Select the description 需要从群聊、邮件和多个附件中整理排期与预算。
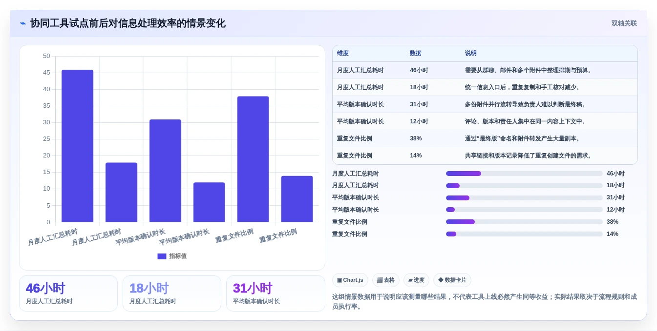The image size is (657, 331). point(529,70)
